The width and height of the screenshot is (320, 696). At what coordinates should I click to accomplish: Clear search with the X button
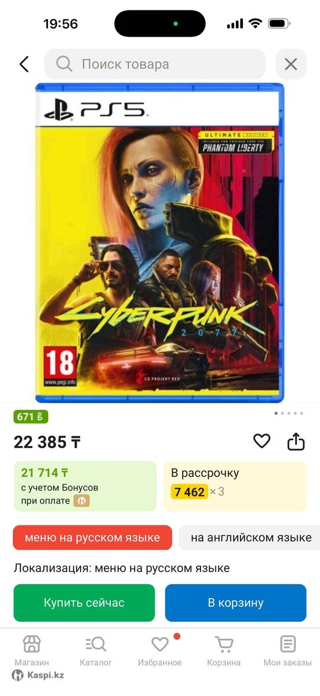[x=290, y=64]
